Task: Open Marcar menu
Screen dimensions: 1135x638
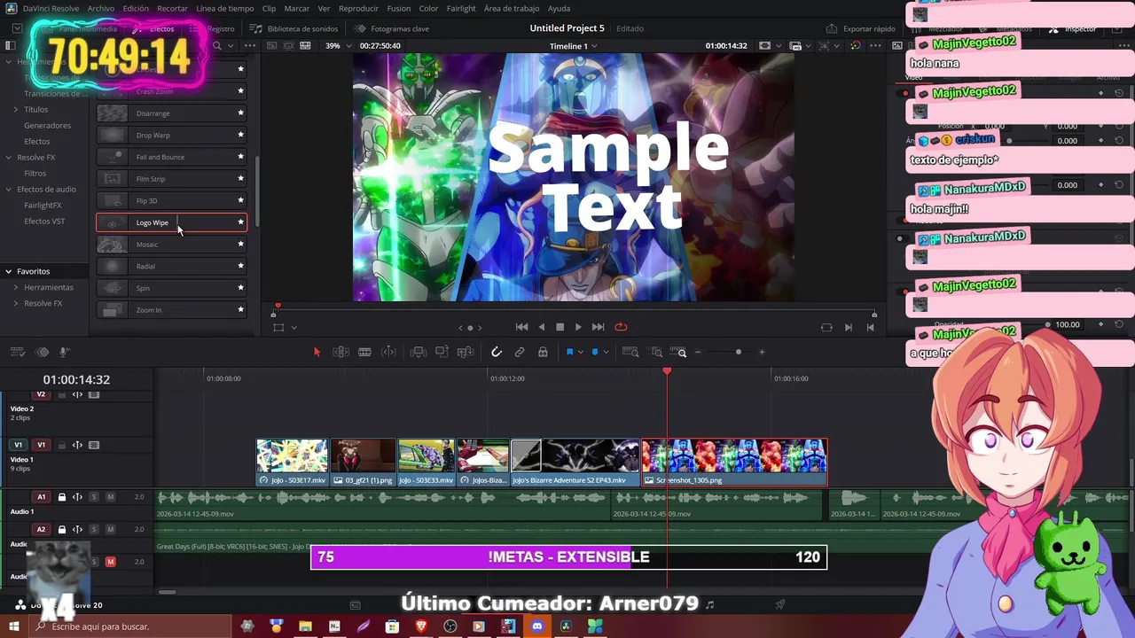Action: pyautogui.click(x=296, y=8)
